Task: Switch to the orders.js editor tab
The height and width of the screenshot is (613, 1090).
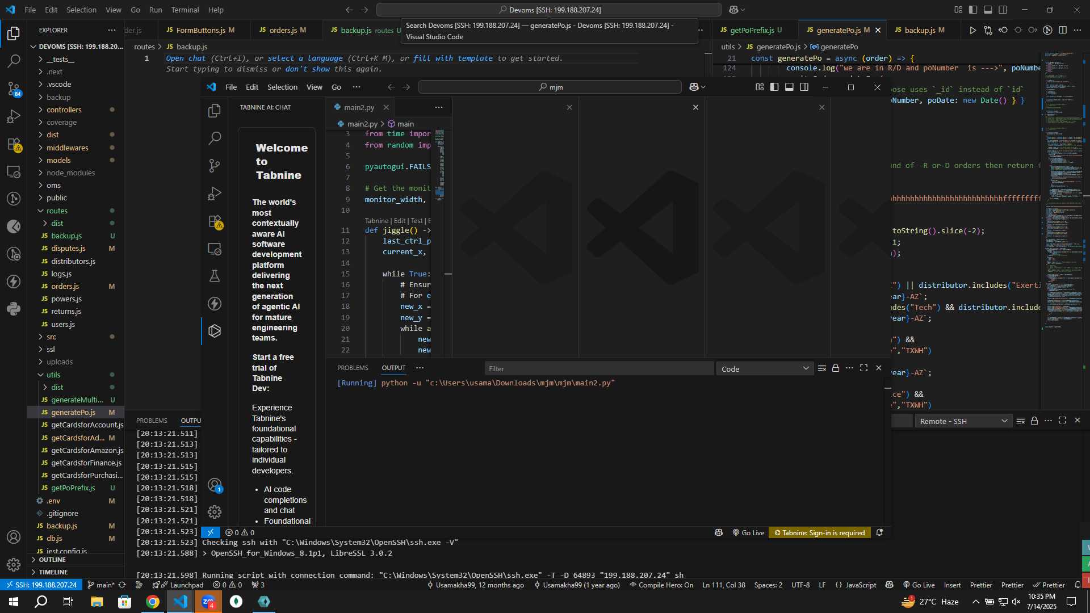Action: 287,30
